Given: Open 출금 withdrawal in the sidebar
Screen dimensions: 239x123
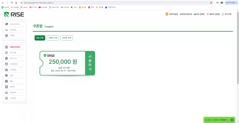Looking at the screenshot, I should coord(14,81).
